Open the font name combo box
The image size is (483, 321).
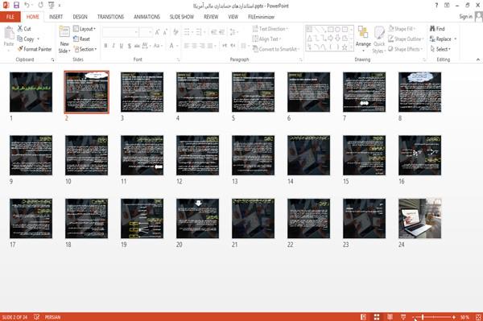click(x=120, y=32)
